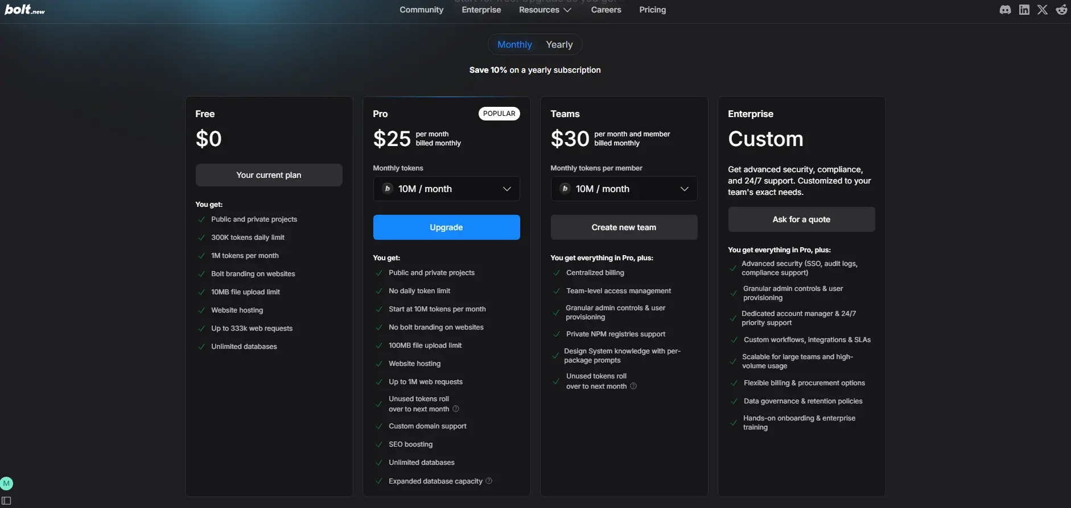Click the Your current plan button

(x=269, y=175)
